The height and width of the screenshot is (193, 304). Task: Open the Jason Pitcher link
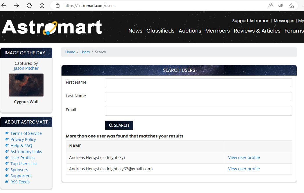pos(26,68)
